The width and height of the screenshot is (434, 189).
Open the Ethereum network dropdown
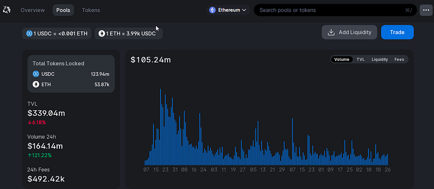tap(228, 10)
